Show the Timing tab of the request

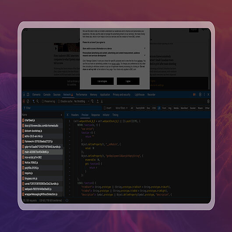(115, 115)
